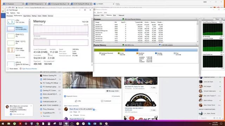The width and height of the screenshot is (225, 126).
Task: Open File Explorer from the taskbar
Action: point(9,124)
